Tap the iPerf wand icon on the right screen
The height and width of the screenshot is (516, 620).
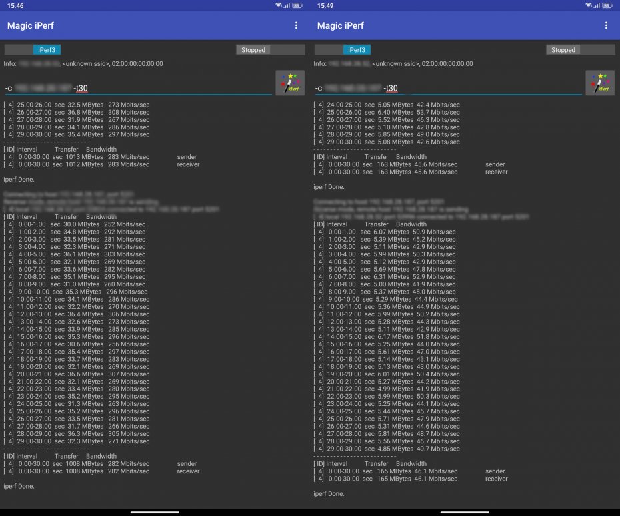(600, 83)
